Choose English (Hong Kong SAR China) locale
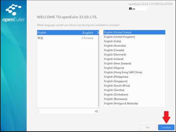 (134, 72)
